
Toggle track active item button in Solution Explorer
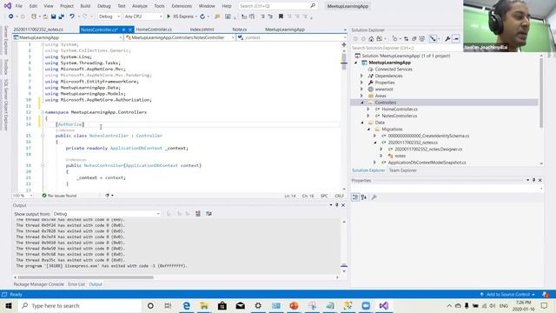click(433, 38)
